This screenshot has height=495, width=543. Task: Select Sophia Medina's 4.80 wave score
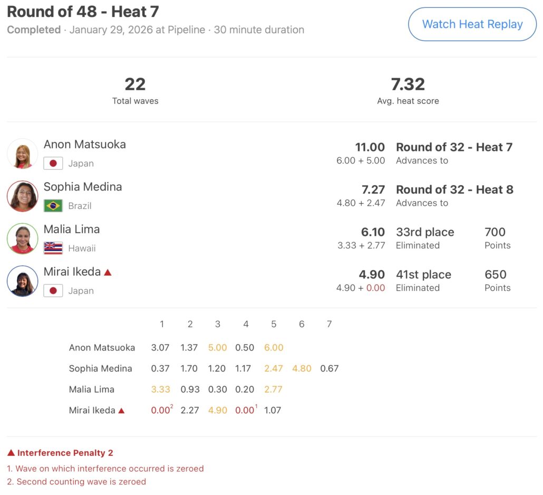(x=302, y=368)
